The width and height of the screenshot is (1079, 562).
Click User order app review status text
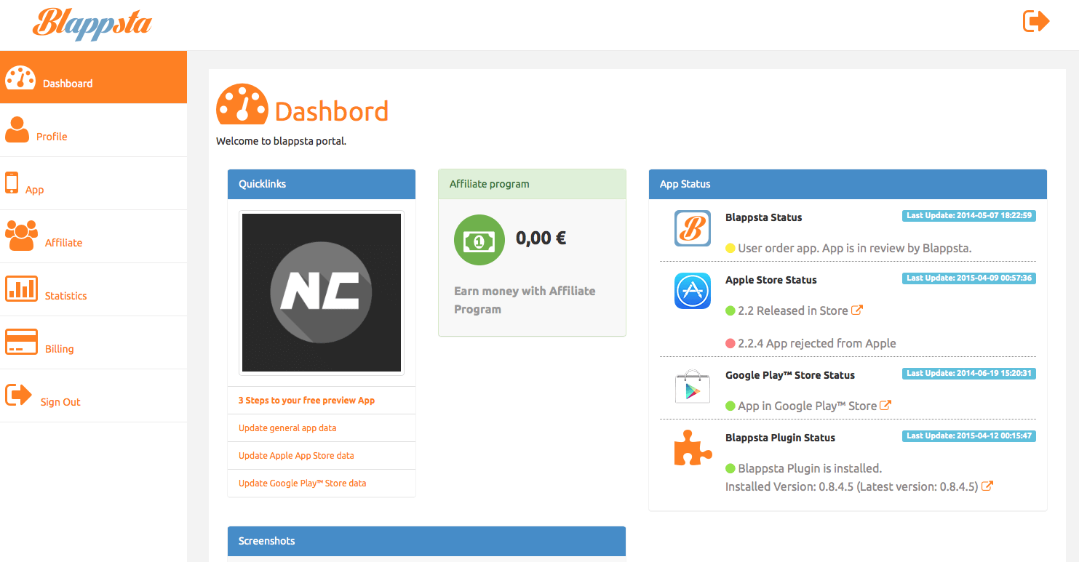point(854,248)
